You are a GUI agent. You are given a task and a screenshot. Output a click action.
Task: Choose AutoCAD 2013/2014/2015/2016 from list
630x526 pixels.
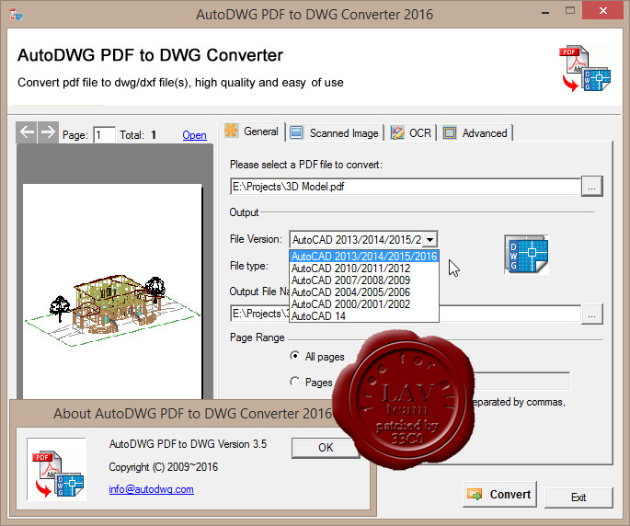click(364, 257)
